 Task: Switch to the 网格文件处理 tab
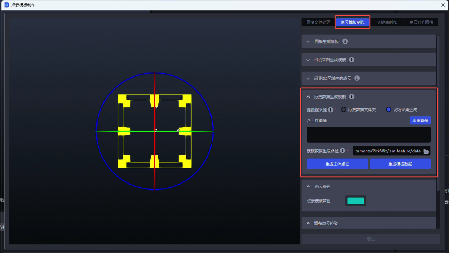click(x=318, y=22)
